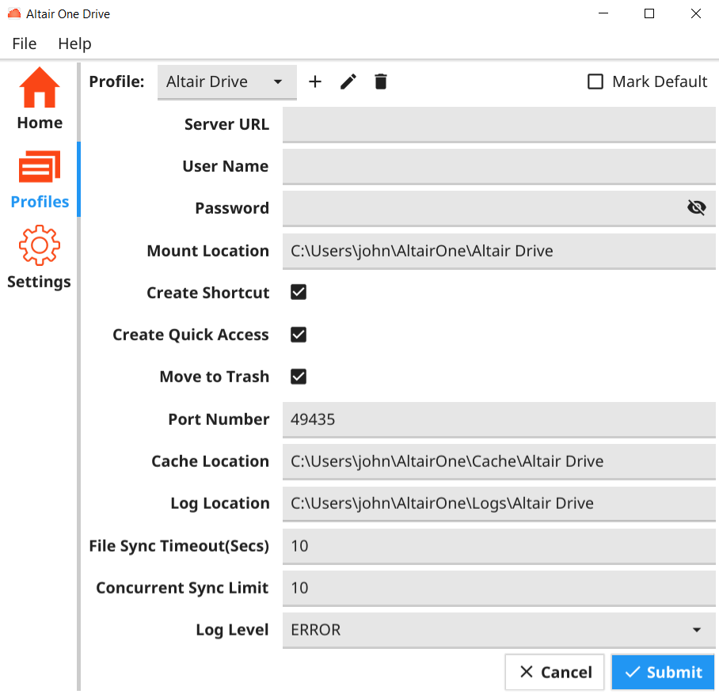Toggle password visibility eye icon
Viewport: 719px width, 694px height.
coord(696,207)
